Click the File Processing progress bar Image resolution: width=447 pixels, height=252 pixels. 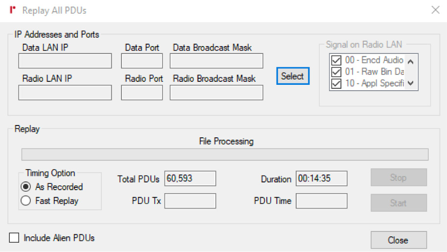tap(225, 154)
